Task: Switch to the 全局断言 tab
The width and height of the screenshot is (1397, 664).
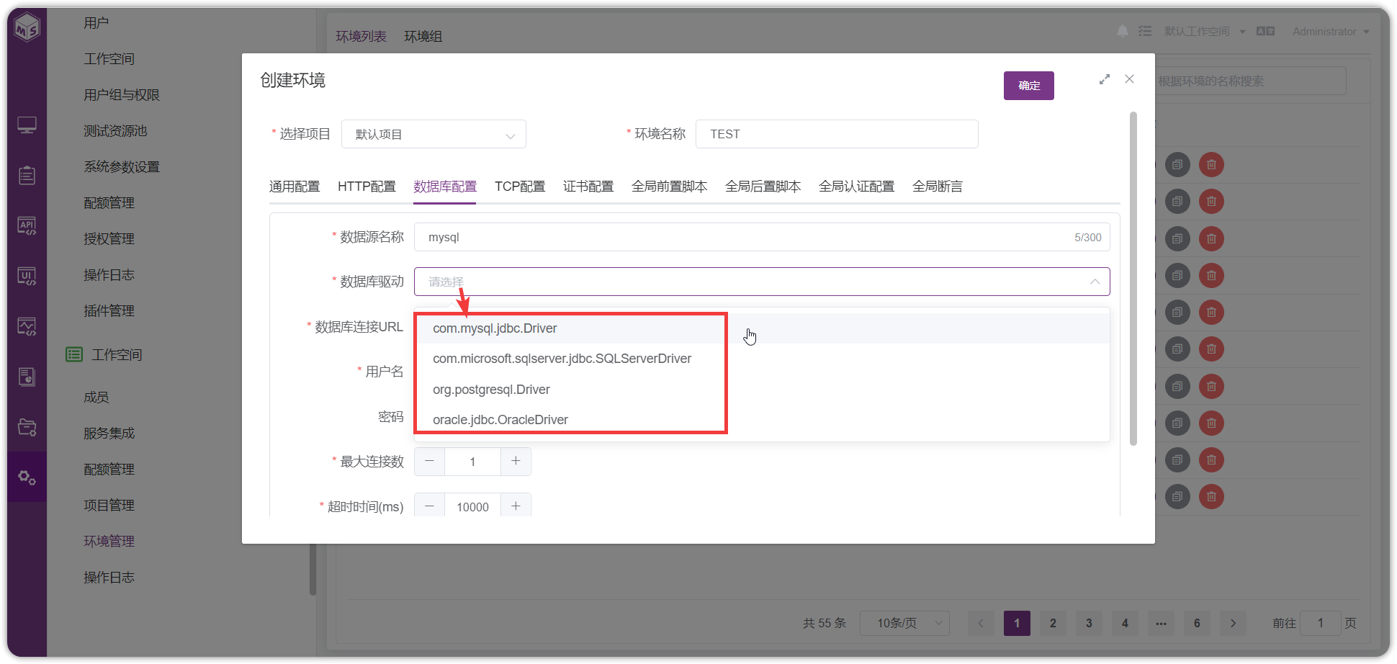Action: pyautogui.click(x=937, y=187)
